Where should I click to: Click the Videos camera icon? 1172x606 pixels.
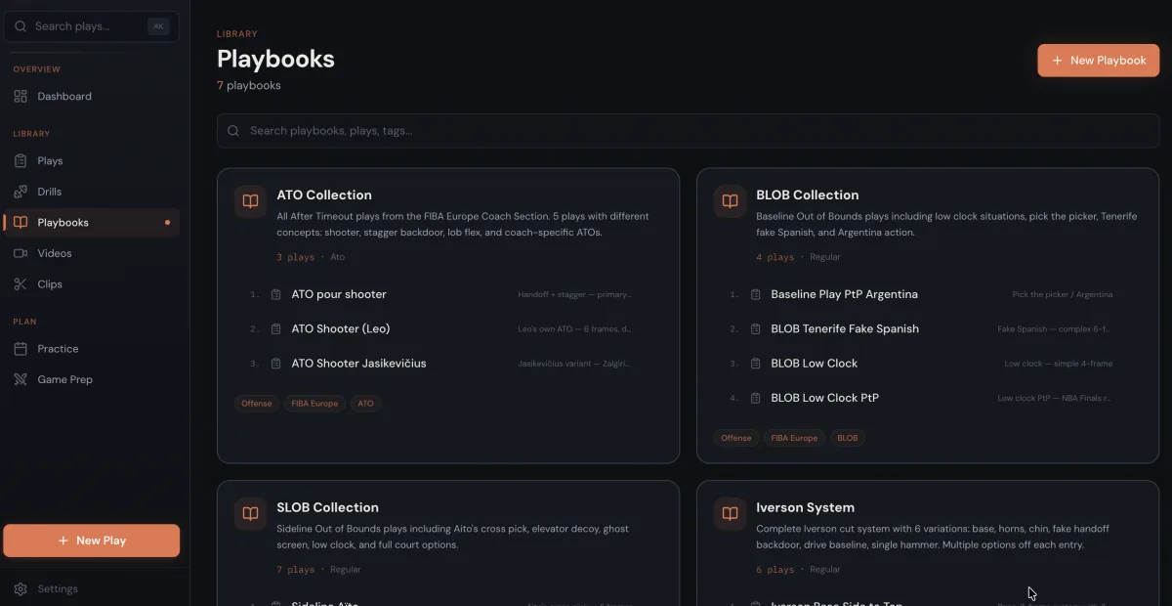pyautogui.click(x=21, y=253)
